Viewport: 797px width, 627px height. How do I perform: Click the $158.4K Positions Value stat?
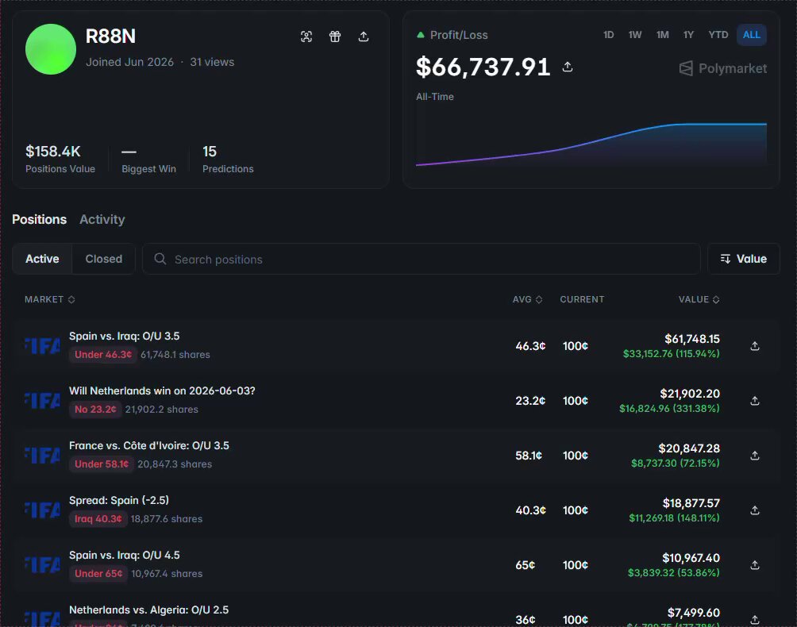60,159
